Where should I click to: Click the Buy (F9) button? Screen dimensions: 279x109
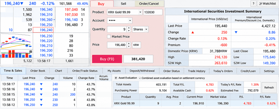pyautogui.click(x=107, y=59)
